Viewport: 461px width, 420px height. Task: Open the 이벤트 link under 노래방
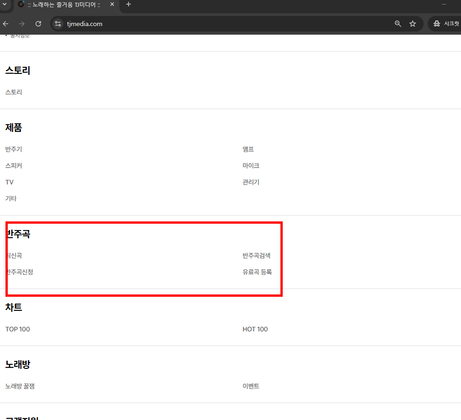[250, 385]
